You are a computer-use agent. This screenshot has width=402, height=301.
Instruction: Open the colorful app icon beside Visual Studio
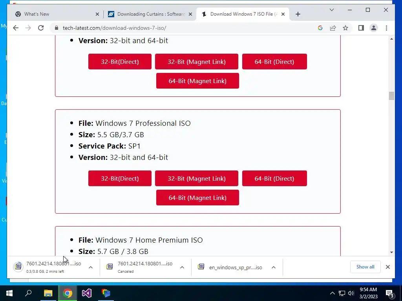(x=106, y=293)
